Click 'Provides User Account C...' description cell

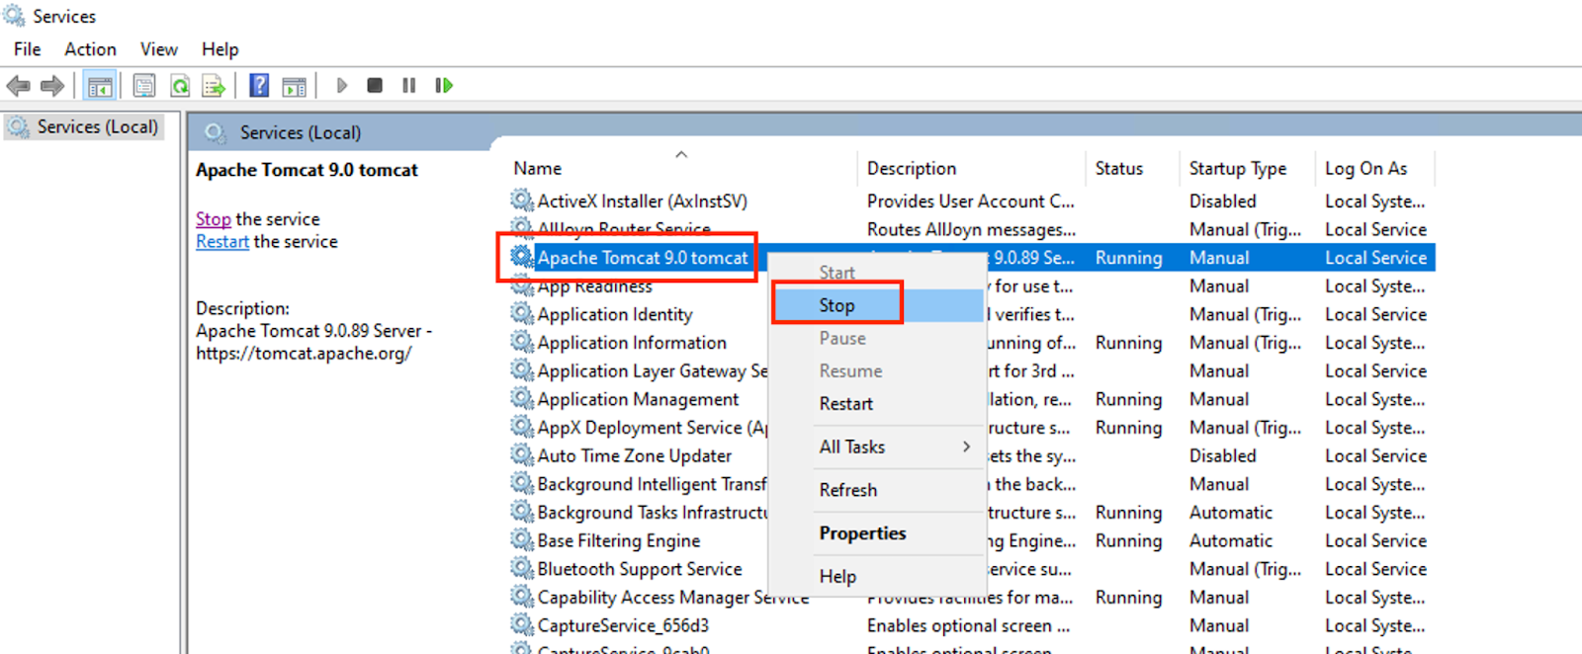point(970,201)
